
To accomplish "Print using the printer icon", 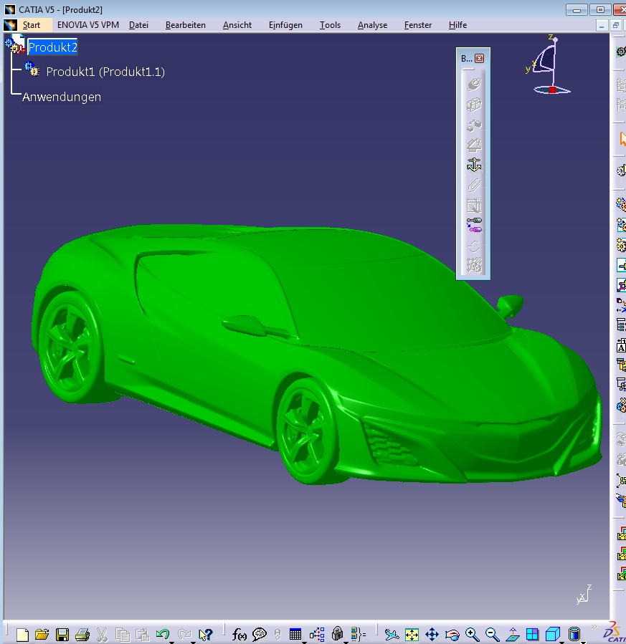I will 82,635.
